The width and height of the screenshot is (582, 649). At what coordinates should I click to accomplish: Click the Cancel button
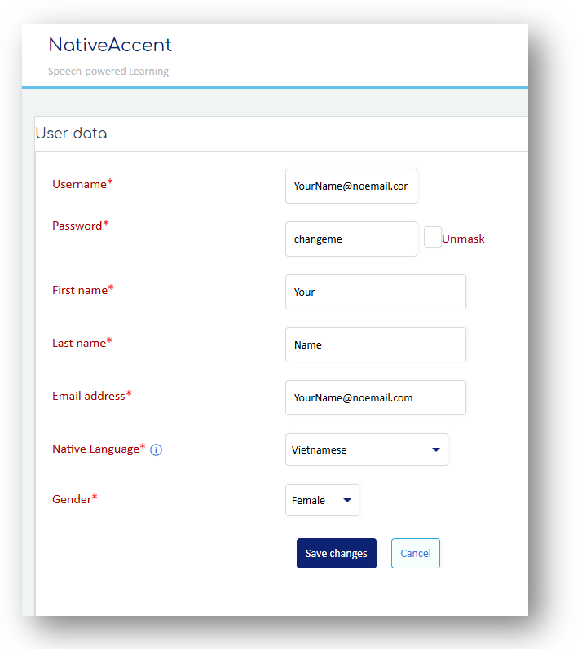point(415,553)
